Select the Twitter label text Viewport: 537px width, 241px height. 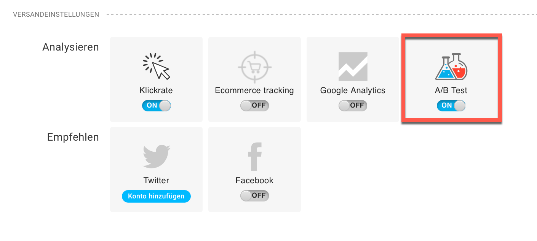click(x=156, y=180)
